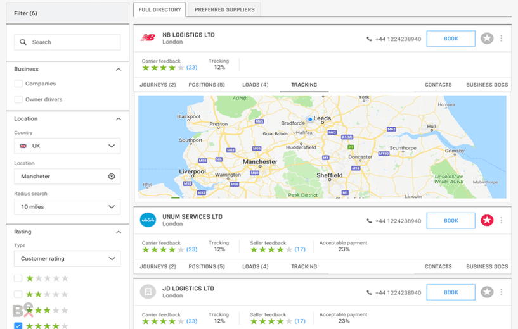Open Unum Services Business Docs tab

click(x=487, y=266)
